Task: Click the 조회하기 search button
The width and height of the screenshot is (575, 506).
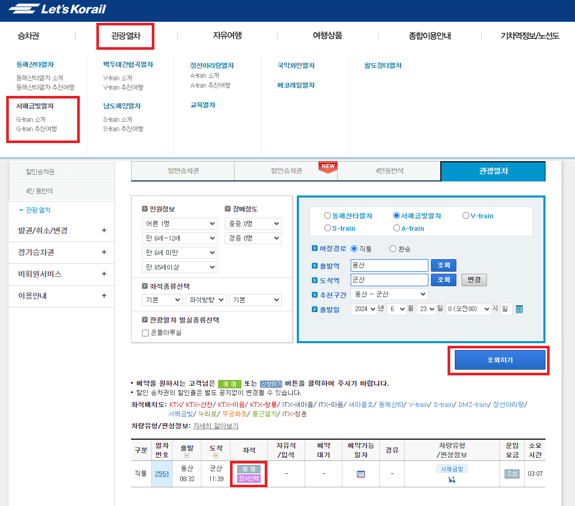Action: pyautogui.click(x=500, y=360)
